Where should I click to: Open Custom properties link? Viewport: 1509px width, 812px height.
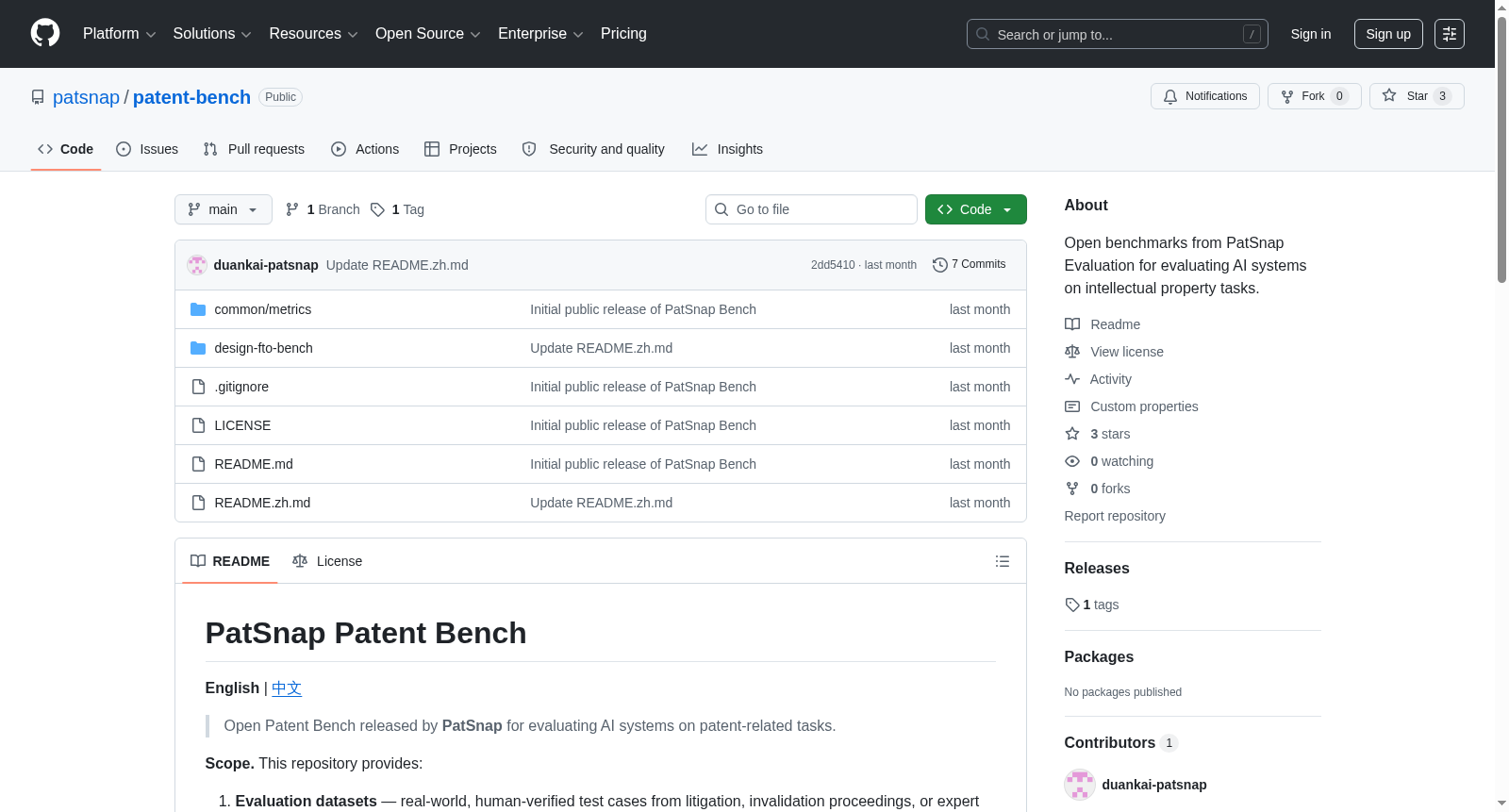point(1132,406)
